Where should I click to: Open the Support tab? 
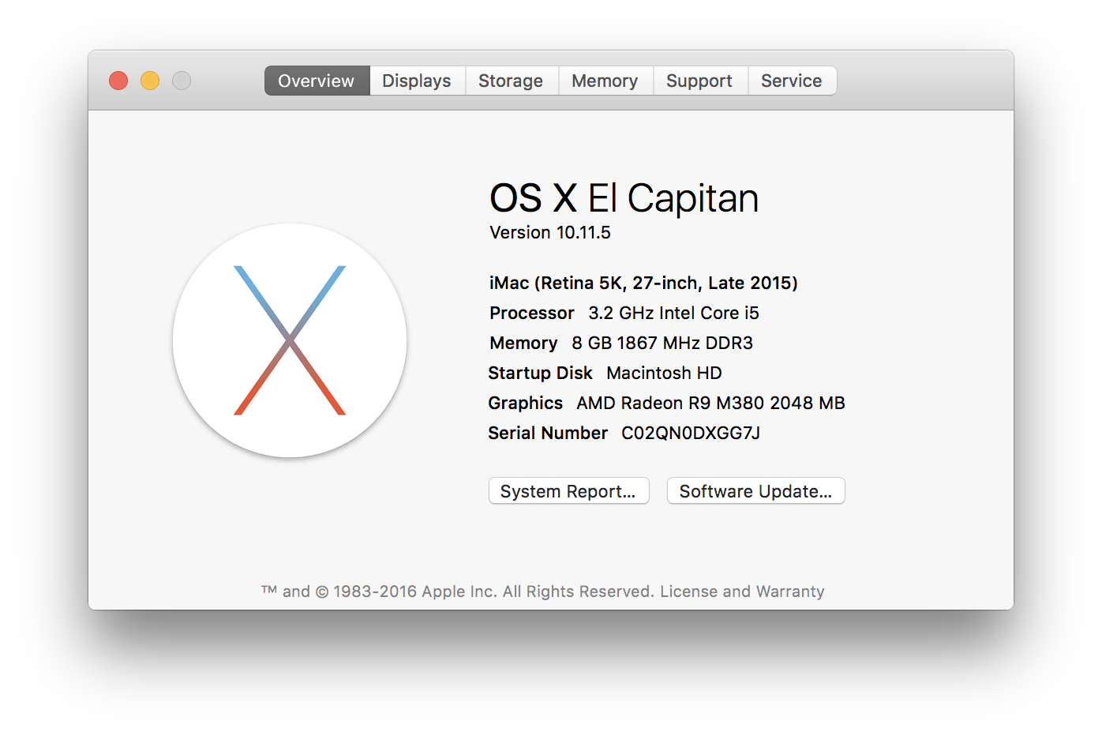pyautogui.click(x=699, y=80)
